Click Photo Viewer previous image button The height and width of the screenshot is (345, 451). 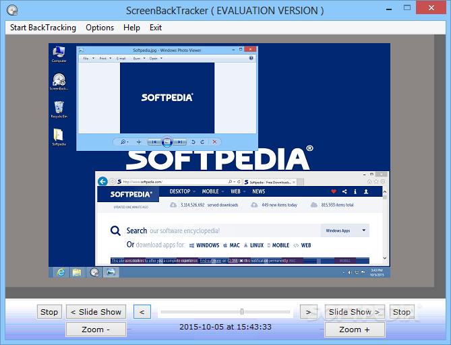tap(154, 142)
